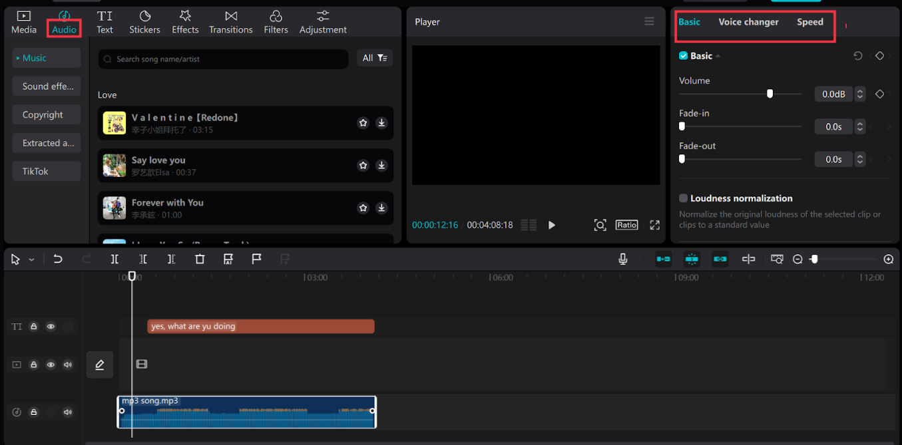The height and width of the screenshot is (445, 902).
Task: Open the Media tab
Action: (23, 22)
